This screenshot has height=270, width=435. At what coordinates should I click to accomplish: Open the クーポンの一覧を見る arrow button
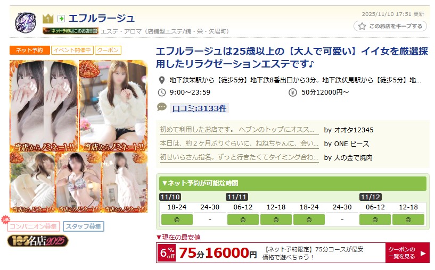pyautogui.click(x=407, y=253)
